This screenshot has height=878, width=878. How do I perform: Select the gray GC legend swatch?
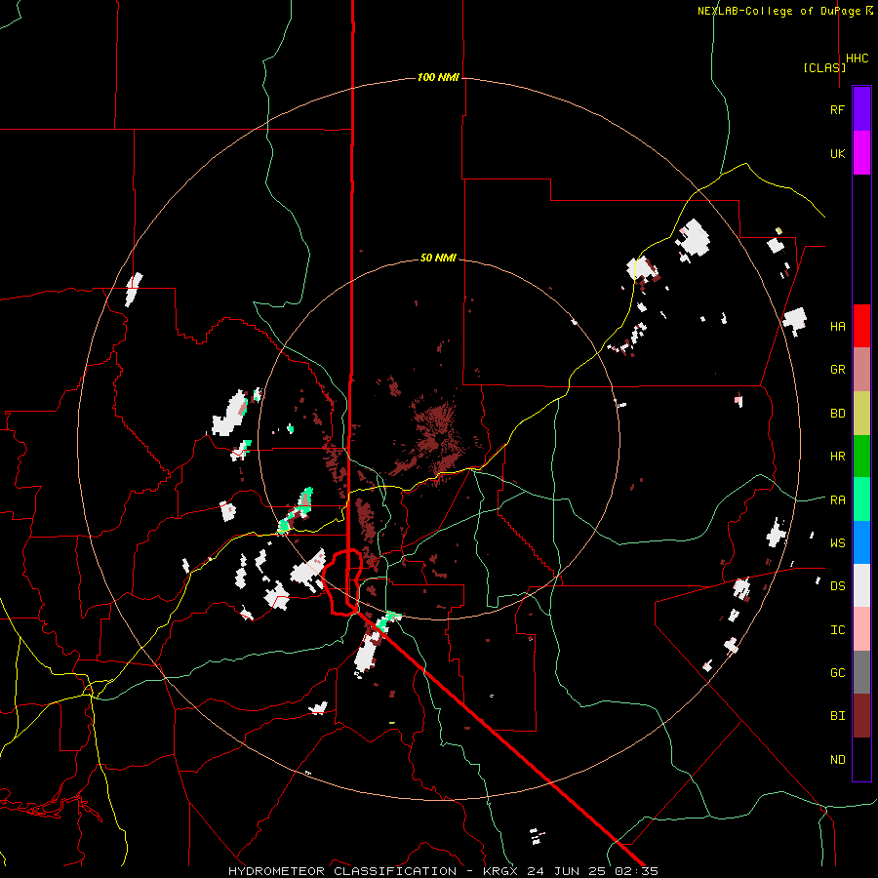click(861, 672)
